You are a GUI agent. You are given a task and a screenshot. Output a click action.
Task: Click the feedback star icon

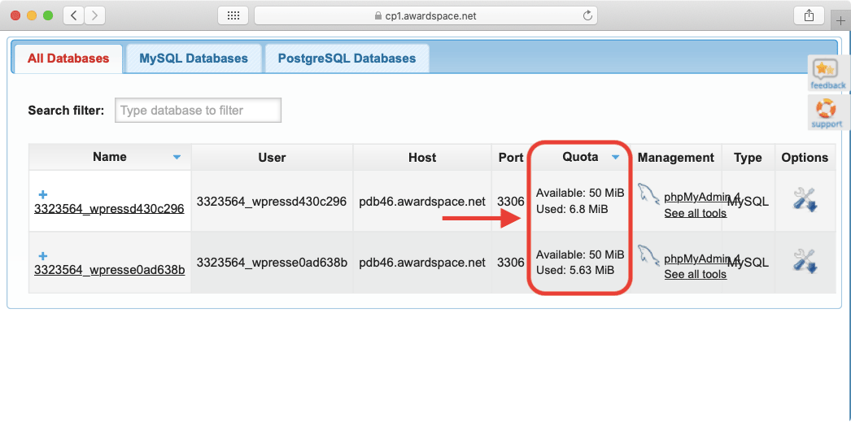pyautogui.click(x=827, y=70)
